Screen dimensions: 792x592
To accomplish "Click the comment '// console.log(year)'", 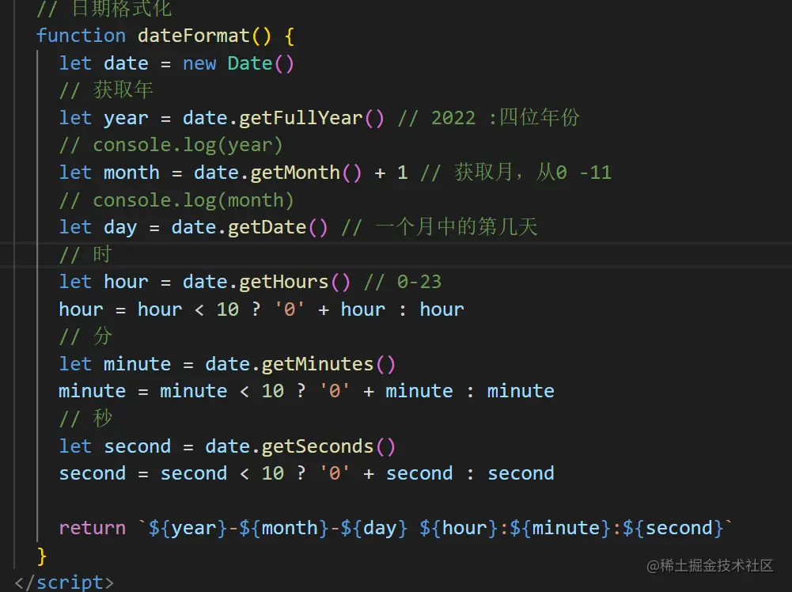I will pos(171,146).
